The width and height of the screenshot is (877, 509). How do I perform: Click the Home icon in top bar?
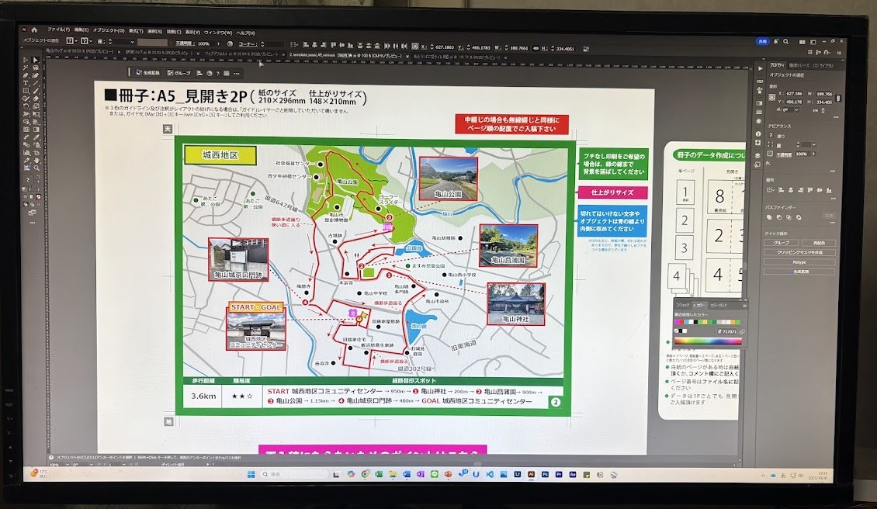click(35, 30)
